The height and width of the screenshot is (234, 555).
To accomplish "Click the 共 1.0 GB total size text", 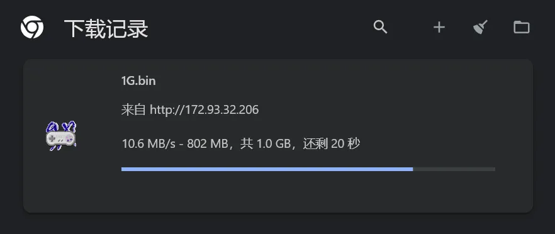I will tap(265, 143).
